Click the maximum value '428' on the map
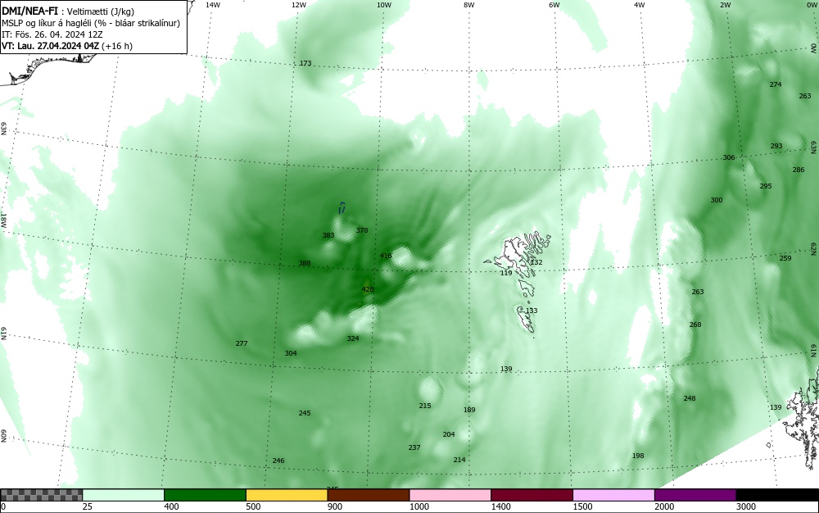Image resolution: width=819 pixels, height=513 pixels. pyautogui.click(x=368, y=289)
